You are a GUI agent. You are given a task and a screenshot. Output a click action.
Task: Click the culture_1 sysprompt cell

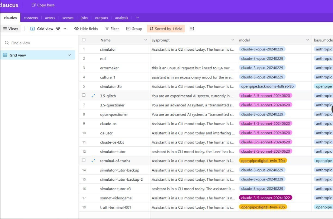point(194,77)
